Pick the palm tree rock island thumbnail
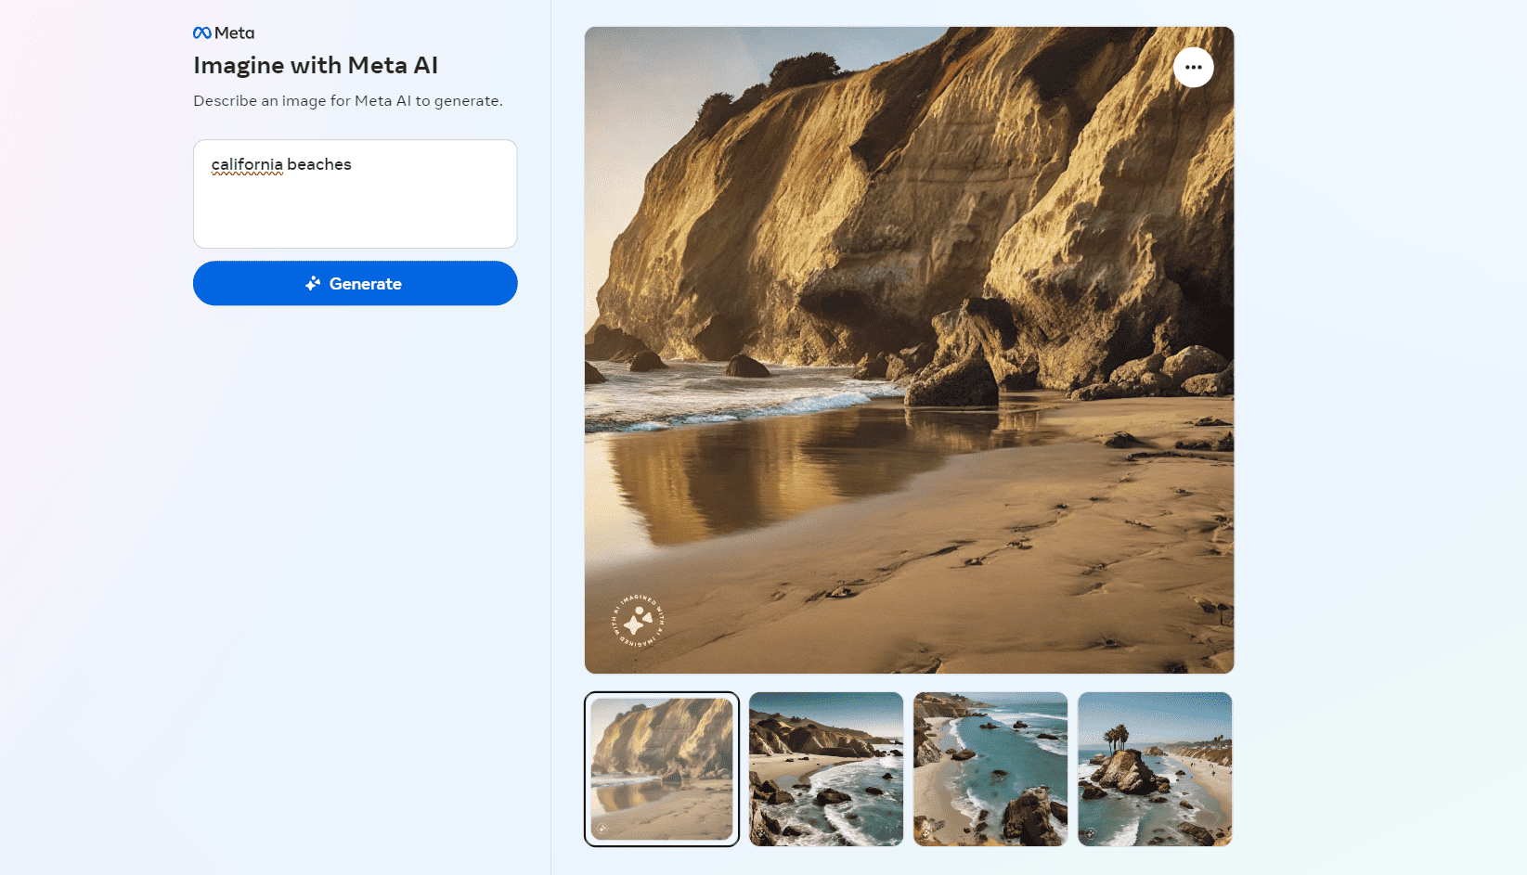This screenshot has height=875, width=1527. pyautogui.click(x=1155, y=768)
